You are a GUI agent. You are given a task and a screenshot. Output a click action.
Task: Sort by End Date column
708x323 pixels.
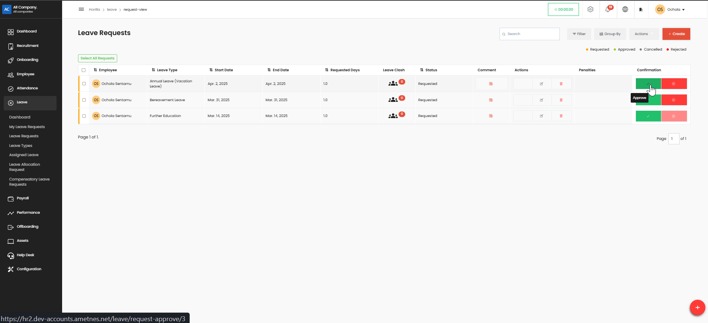(x=278, y=70)
